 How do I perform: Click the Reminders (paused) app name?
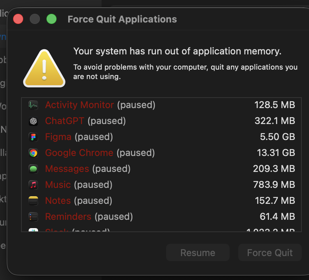[89, 217]
